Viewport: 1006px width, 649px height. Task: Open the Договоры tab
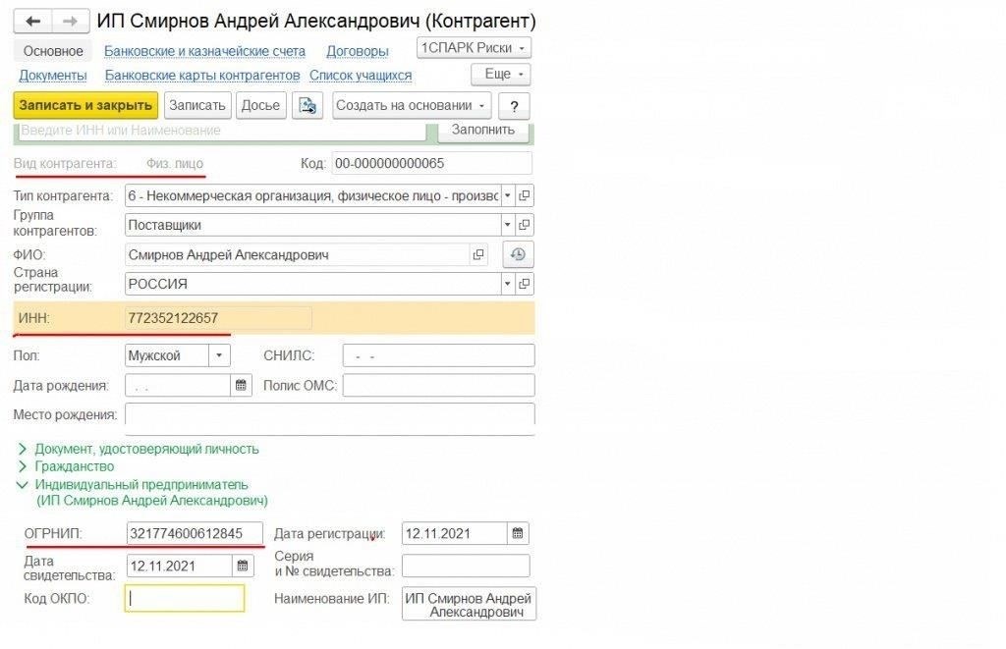(x=357, y=51)
